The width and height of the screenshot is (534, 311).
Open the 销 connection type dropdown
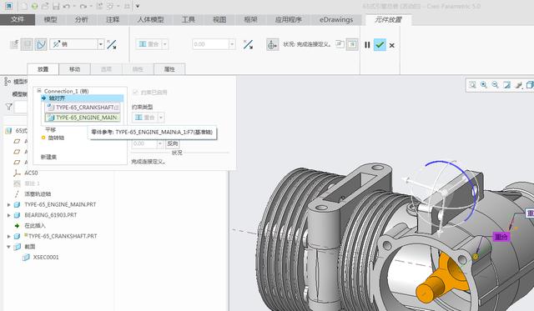pyautogui.click(x=100, y=44)
